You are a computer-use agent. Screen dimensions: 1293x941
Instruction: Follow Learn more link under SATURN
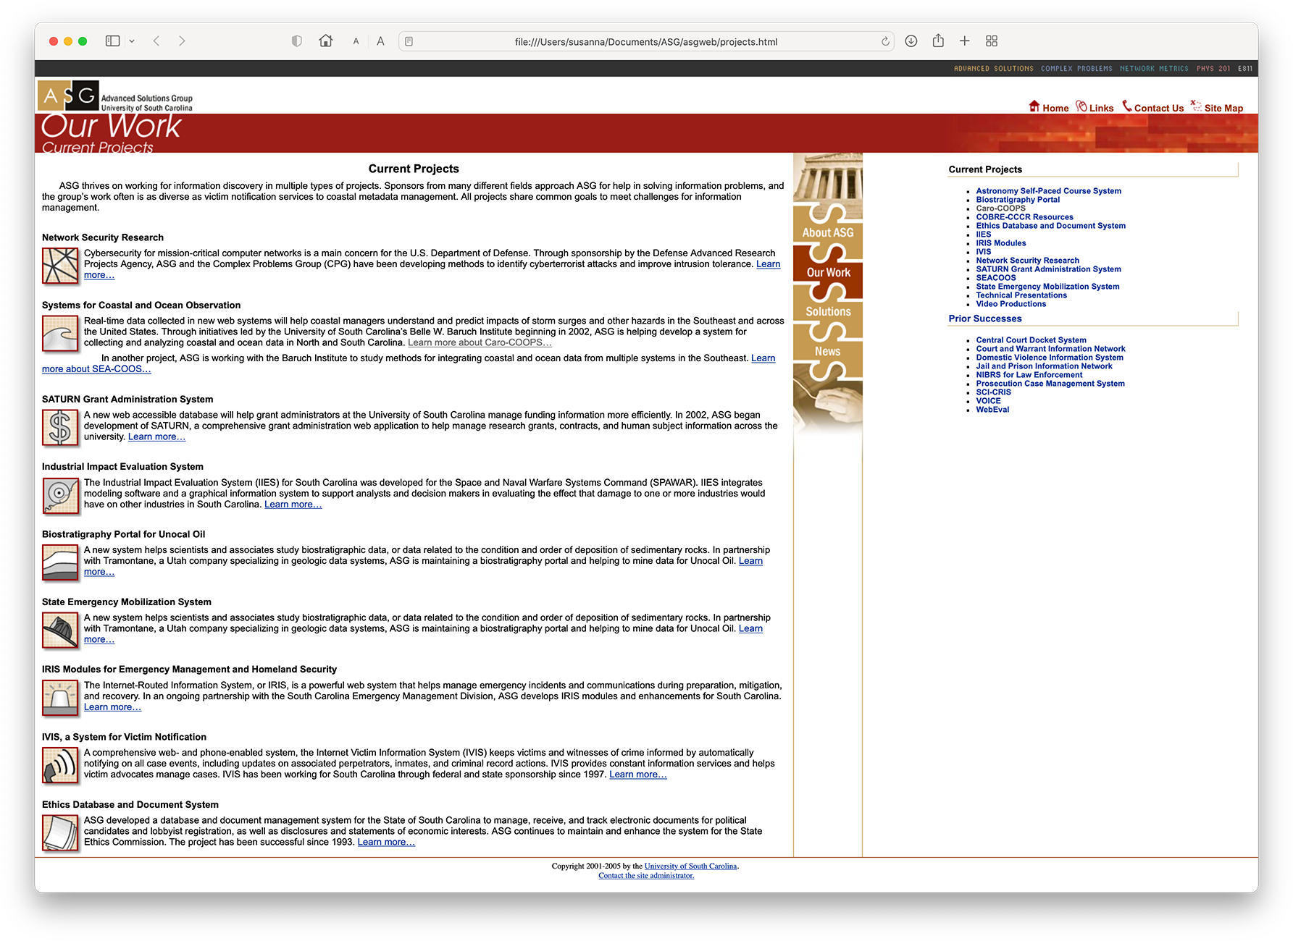(x=156, y=436)
